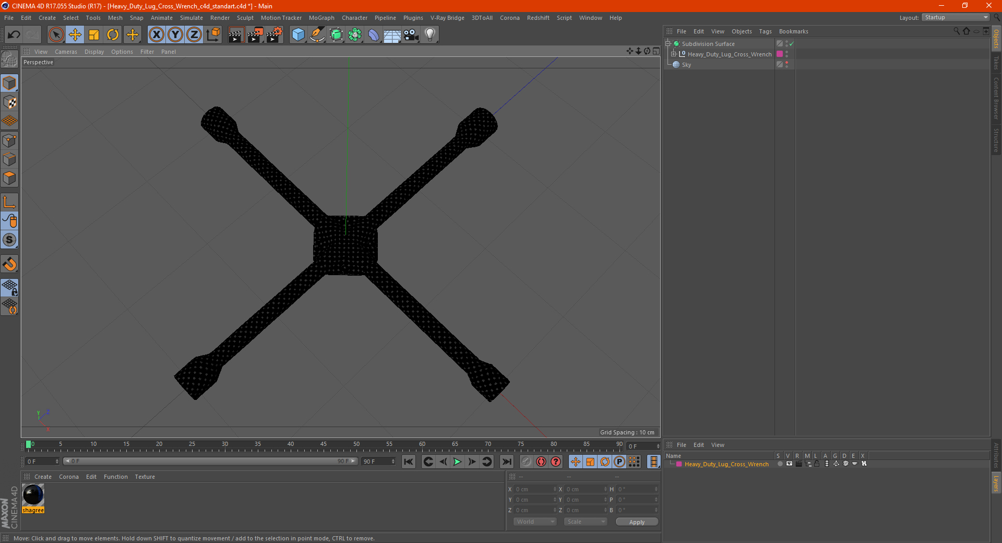Viewport: 1002px width, 543px height.
Task: Add a Cube primitive object
Action: click(298, 35)
